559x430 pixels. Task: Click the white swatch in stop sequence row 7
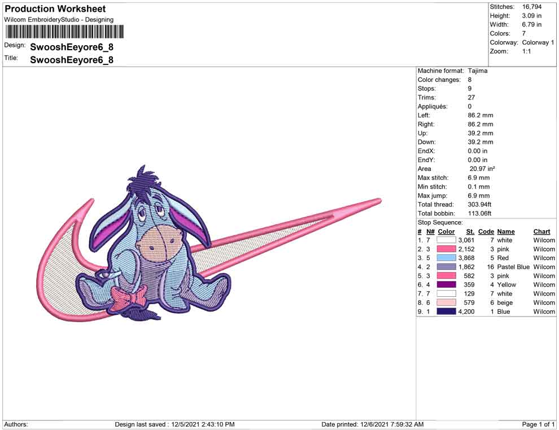tap(446, 293)
